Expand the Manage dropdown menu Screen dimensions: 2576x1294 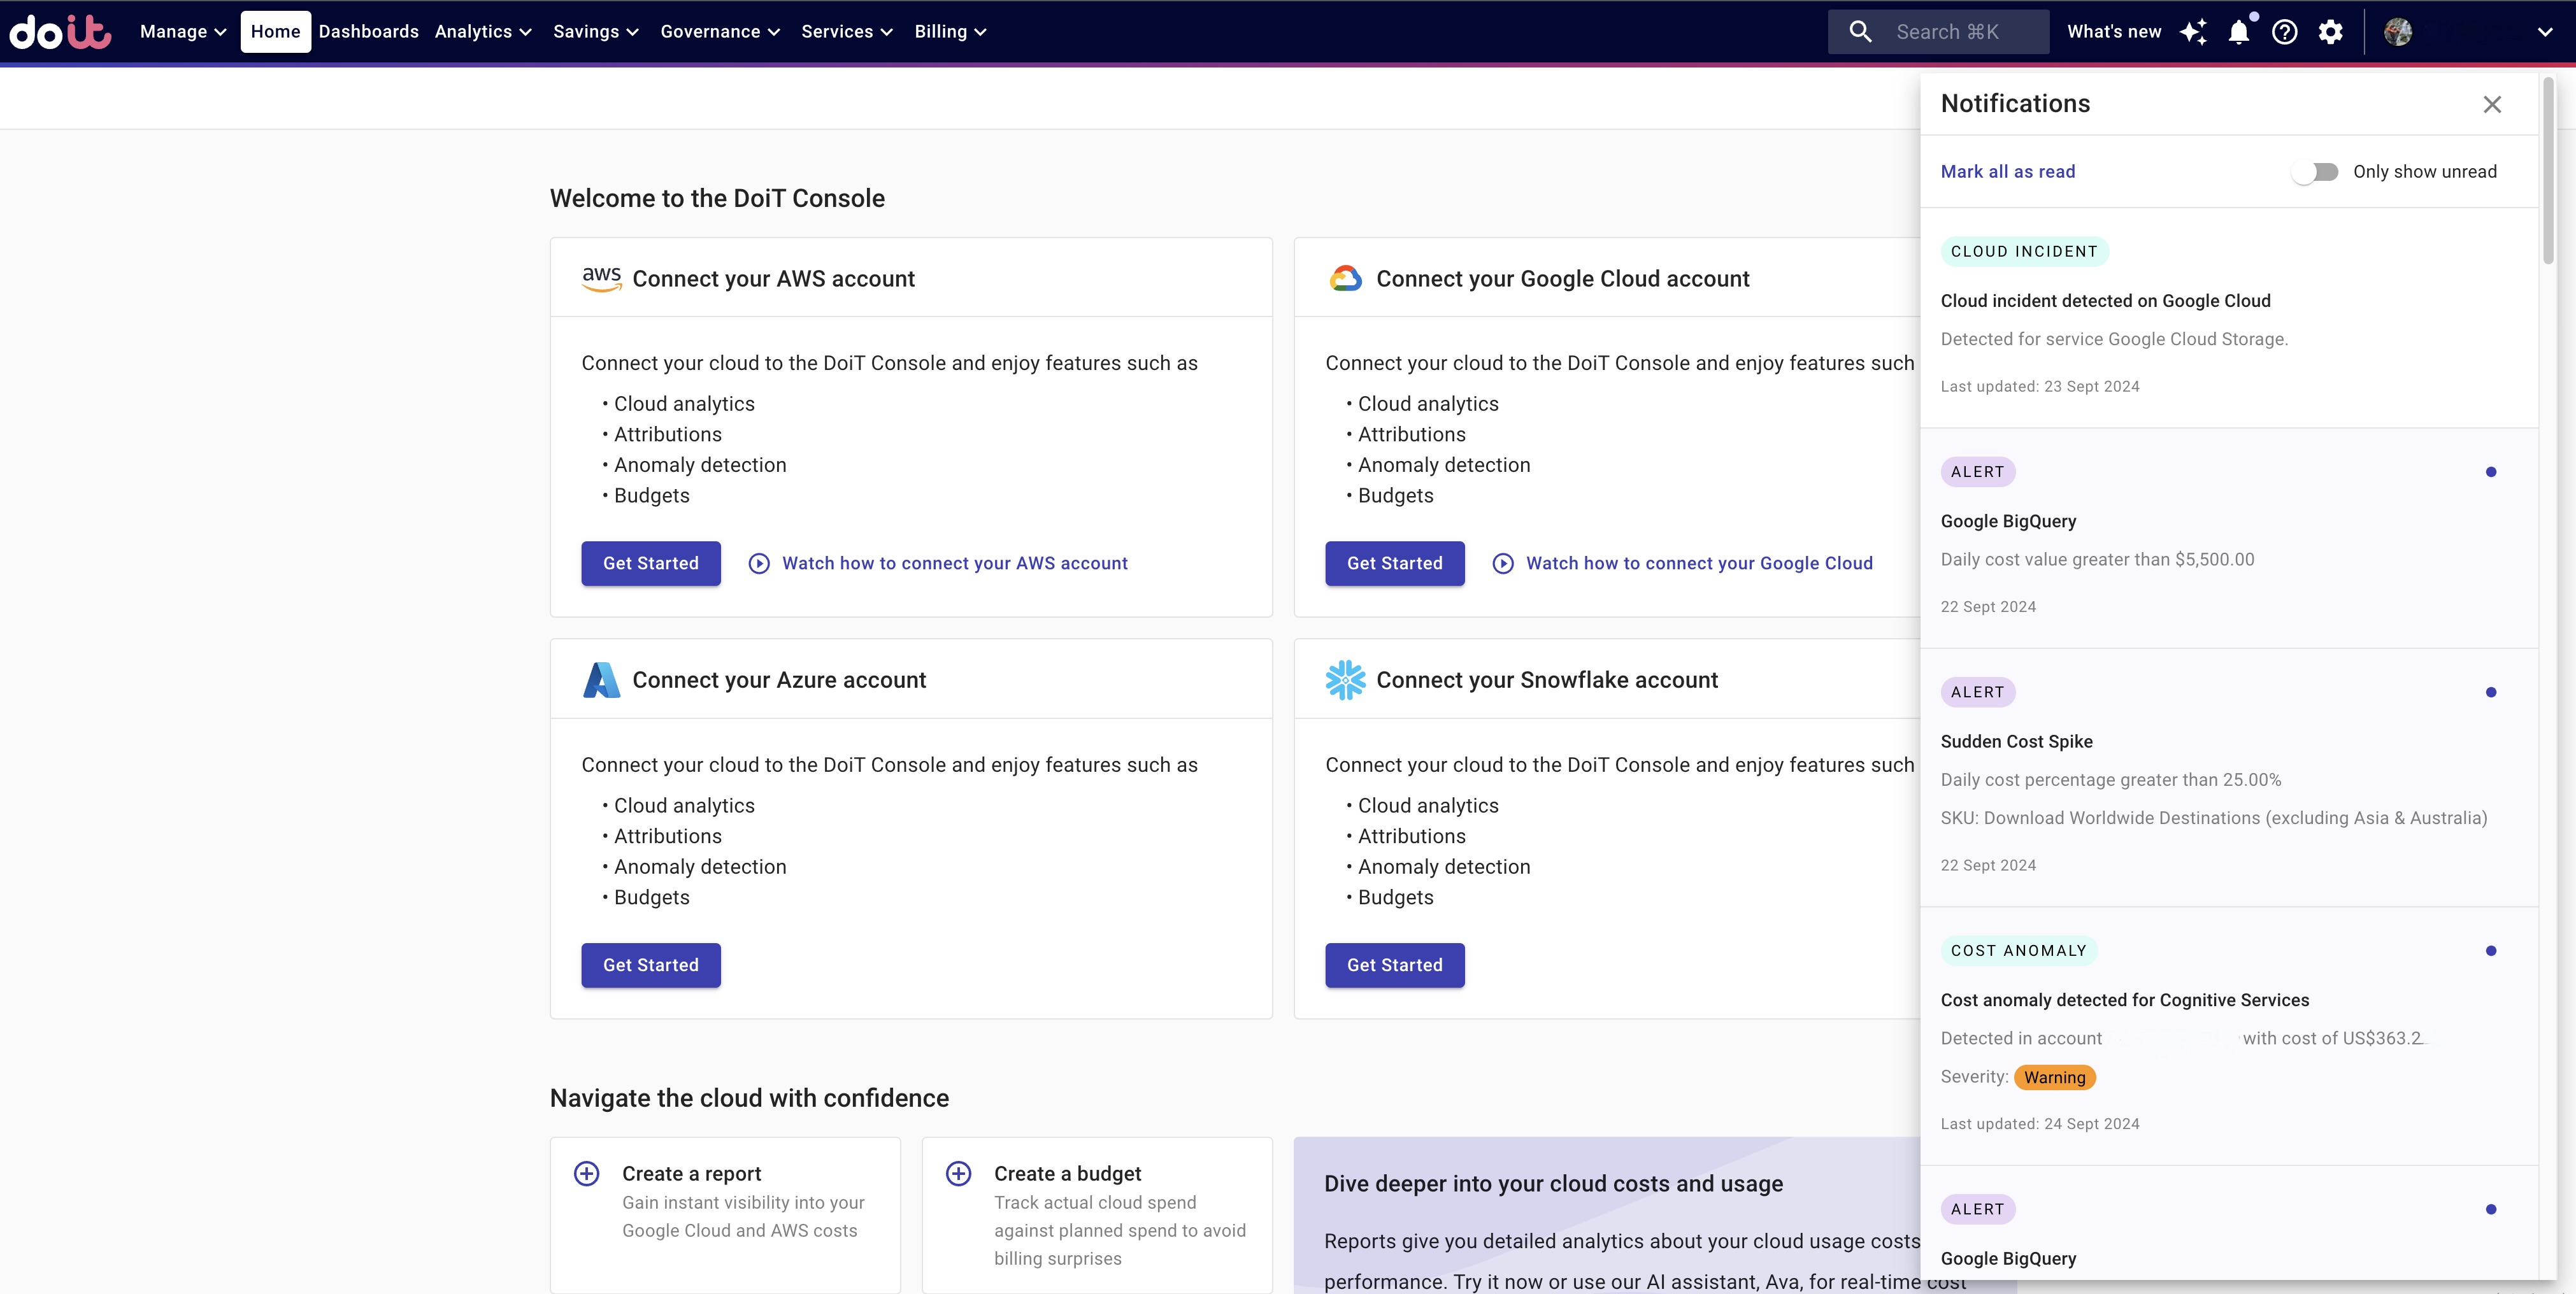pyautogui.click(x=183, y=32)
